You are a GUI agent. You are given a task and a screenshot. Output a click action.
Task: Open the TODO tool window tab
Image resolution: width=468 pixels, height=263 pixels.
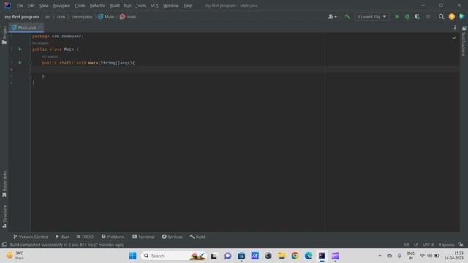[x=85, y=237]
